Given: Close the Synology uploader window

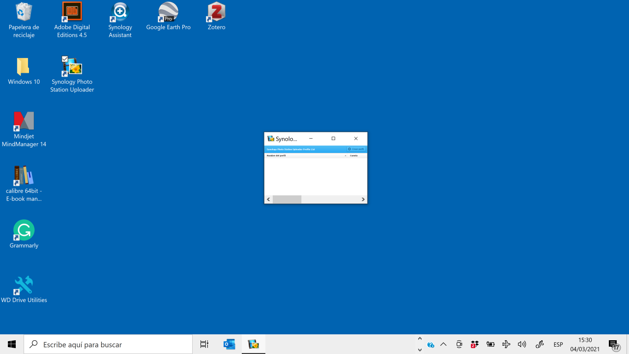Looking at the screenshot, I should [356, 139].
